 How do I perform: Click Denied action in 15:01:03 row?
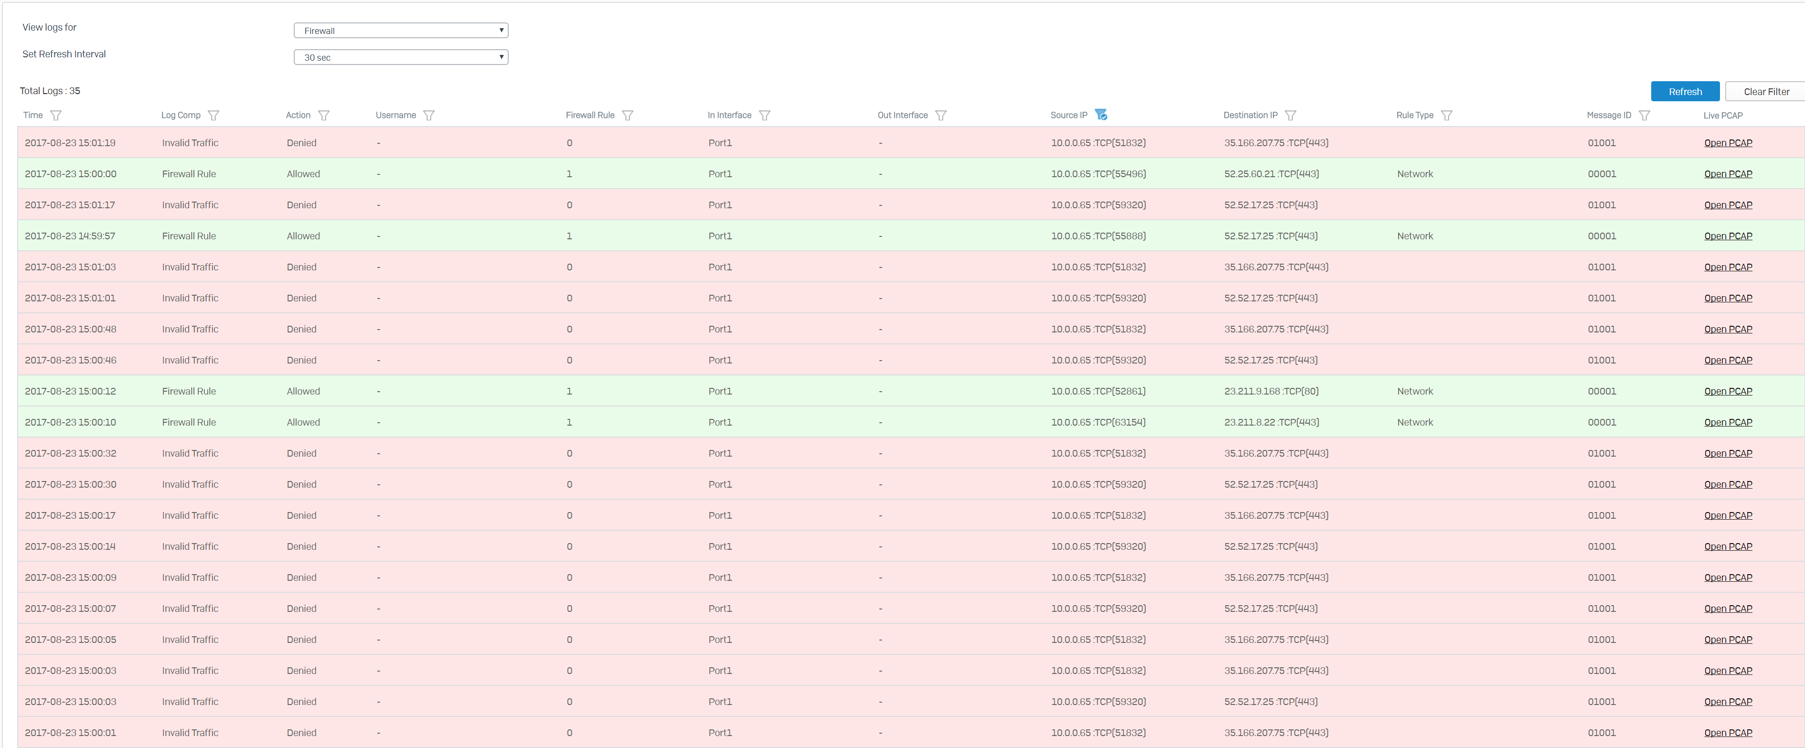301,267
